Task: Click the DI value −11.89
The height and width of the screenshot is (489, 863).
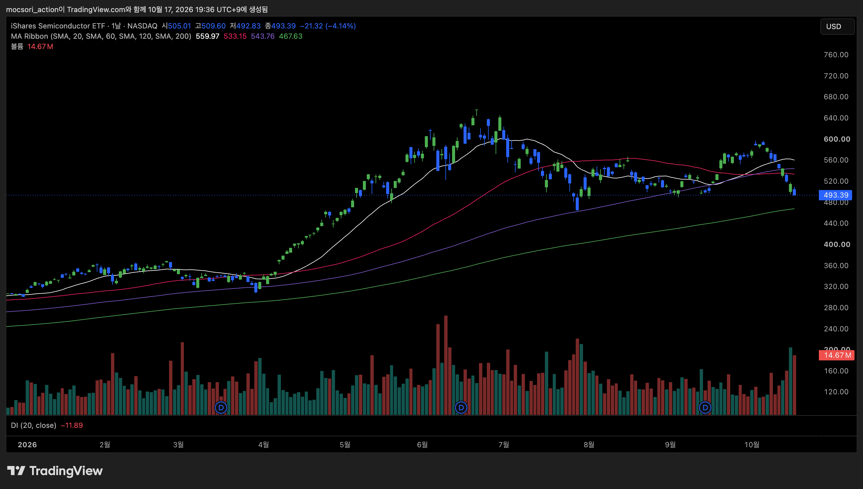Action: pyautogui.click(x=72, y=425)
